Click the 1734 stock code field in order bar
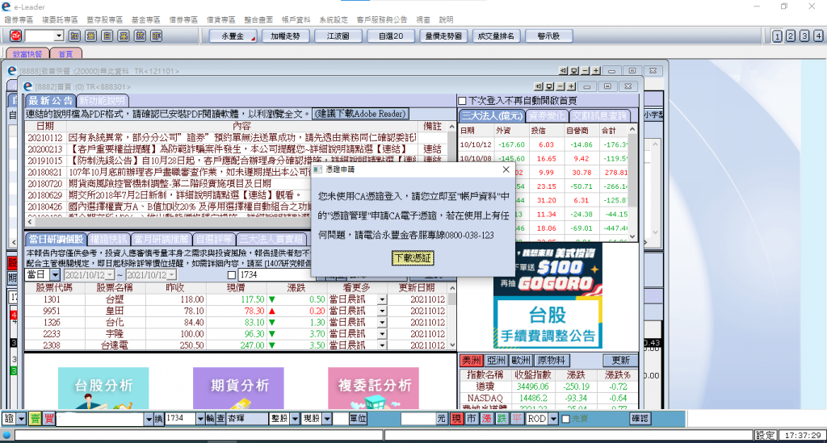The image size is (827, 443). [x=180, y=419]
